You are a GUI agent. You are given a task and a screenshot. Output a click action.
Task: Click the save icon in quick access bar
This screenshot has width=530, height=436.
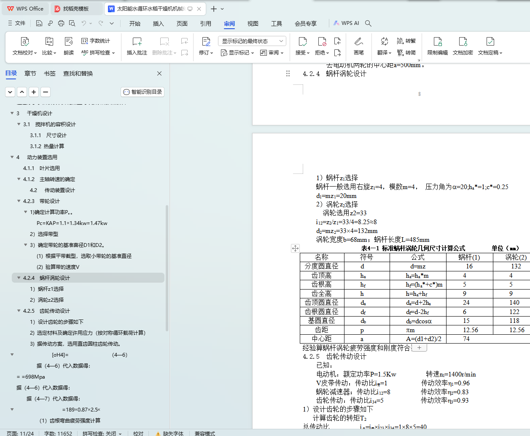(39, 23)
